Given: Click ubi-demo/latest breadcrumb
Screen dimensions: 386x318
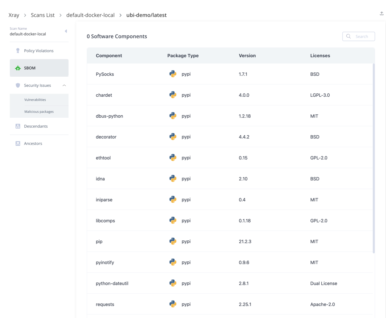Looking at the screenshot, I should click(146, 15).
